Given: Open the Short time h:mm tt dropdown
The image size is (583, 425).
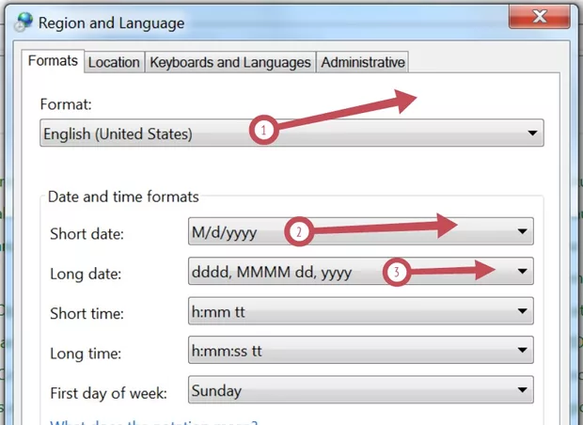Looking at the screenshot, I should tap(522, 311).
